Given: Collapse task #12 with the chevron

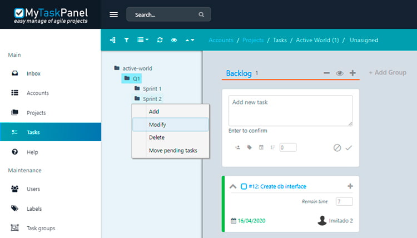Looking at the screenshot, I should click(233, 186).
